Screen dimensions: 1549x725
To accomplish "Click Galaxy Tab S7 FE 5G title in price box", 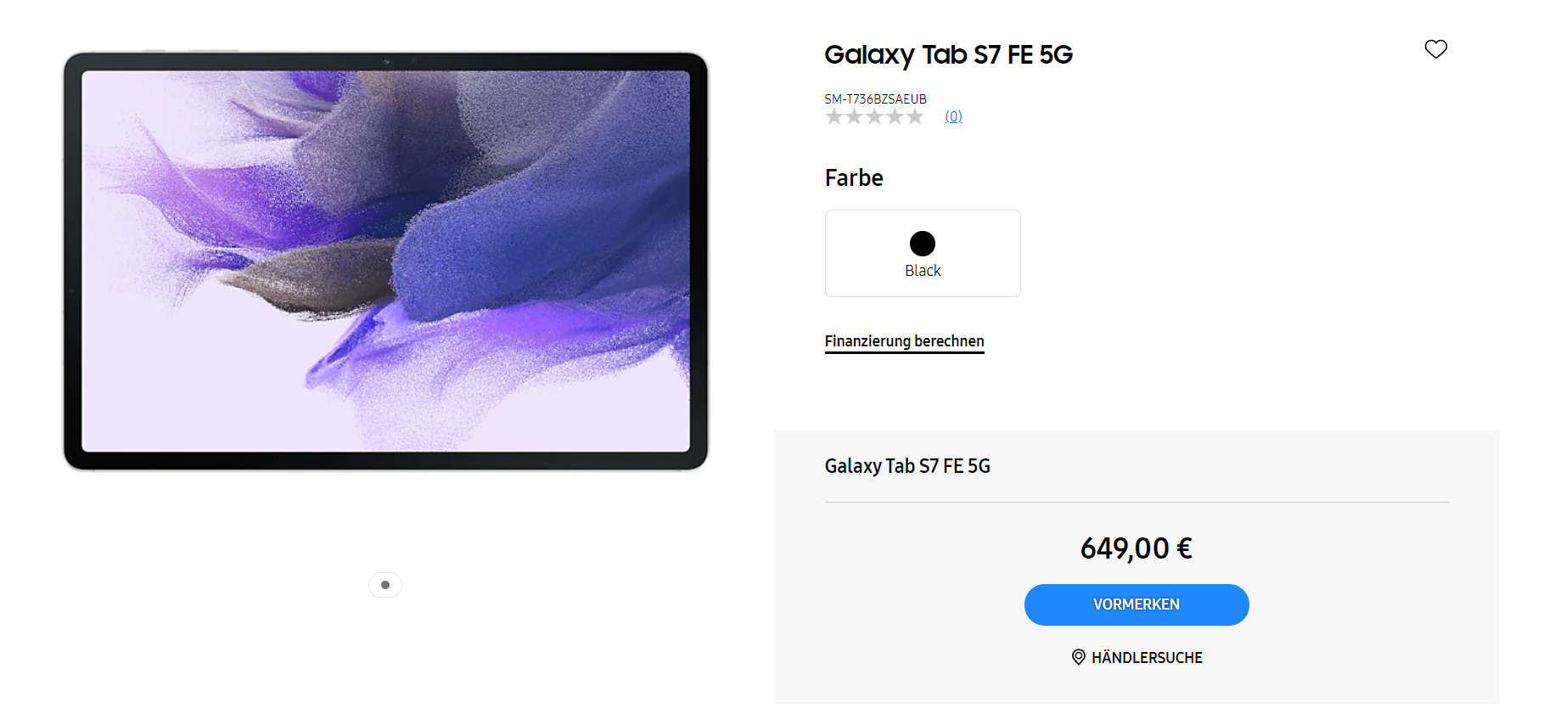I will [x=907, y=466].
